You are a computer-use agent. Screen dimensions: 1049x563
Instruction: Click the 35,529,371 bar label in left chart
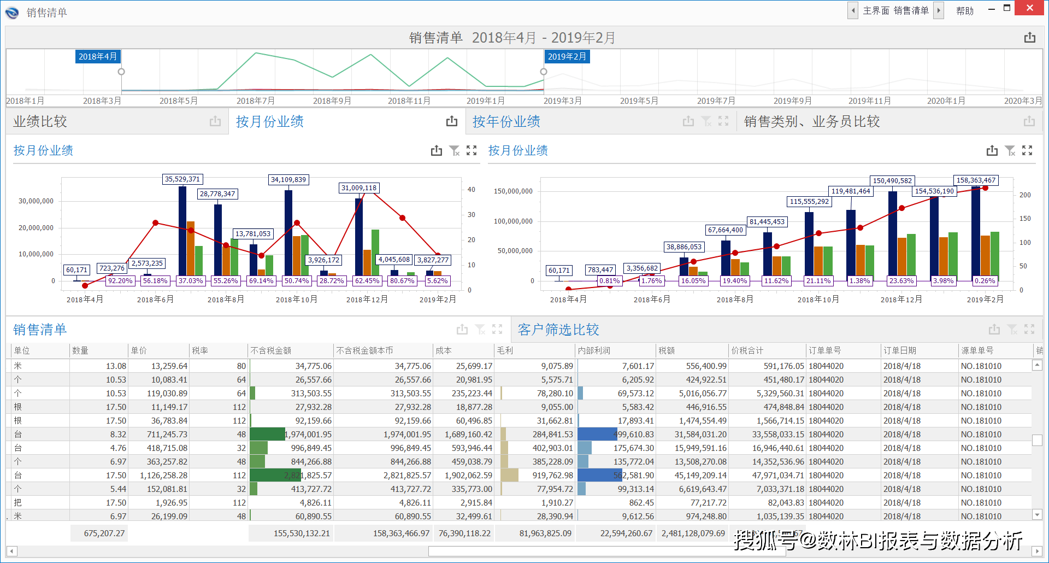(182, 179)
